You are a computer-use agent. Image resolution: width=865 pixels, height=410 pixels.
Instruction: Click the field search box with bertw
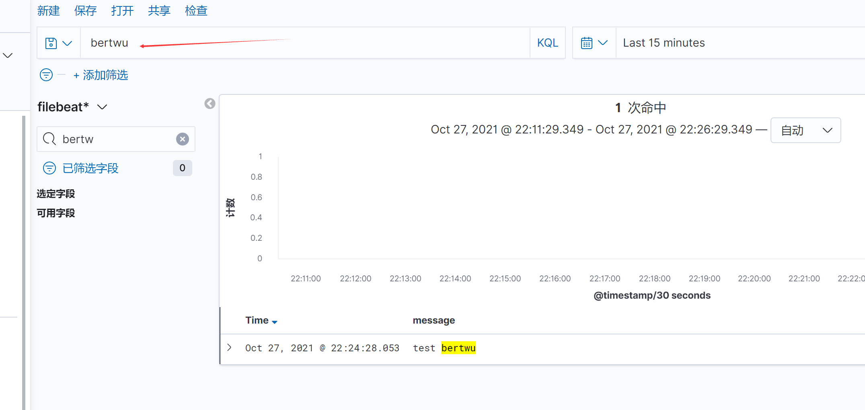[x=116, y=139]
